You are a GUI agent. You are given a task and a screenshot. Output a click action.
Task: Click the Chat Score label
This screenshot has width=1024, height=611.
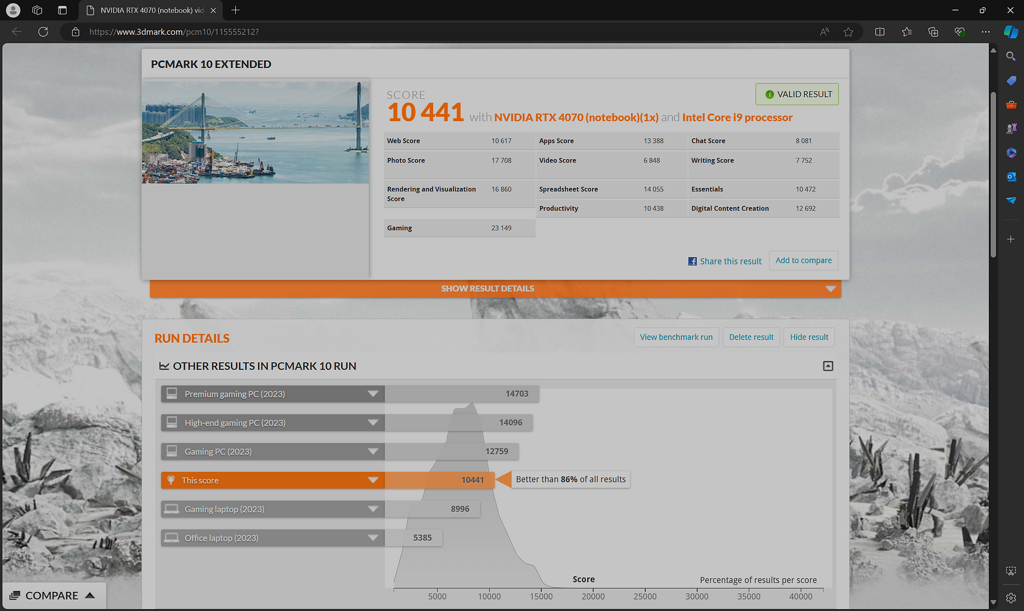(708, 141)
